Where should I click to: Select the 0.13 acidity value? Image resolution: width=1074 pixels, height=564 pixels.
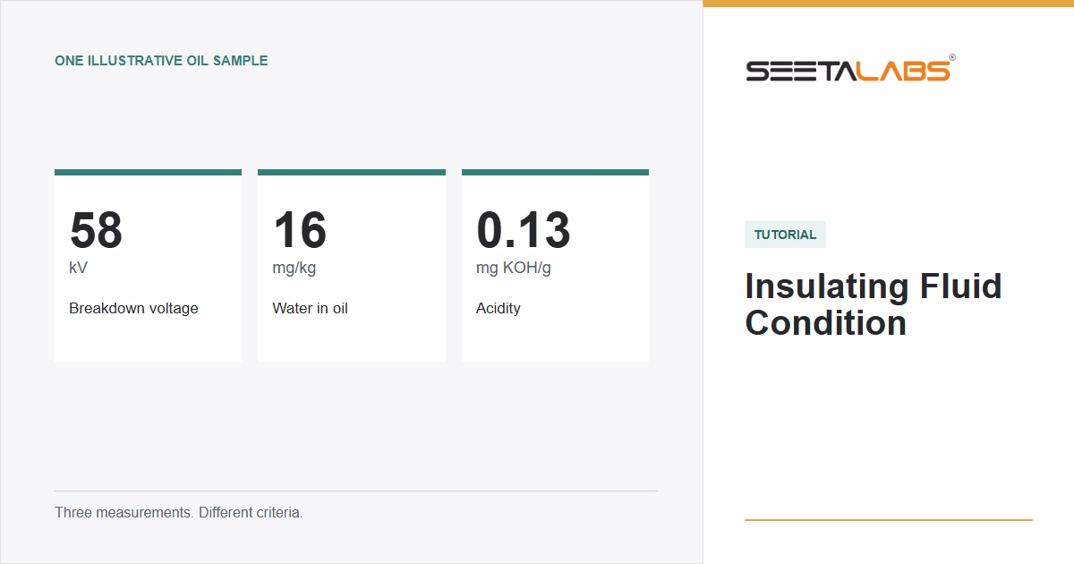click(523, 230)
